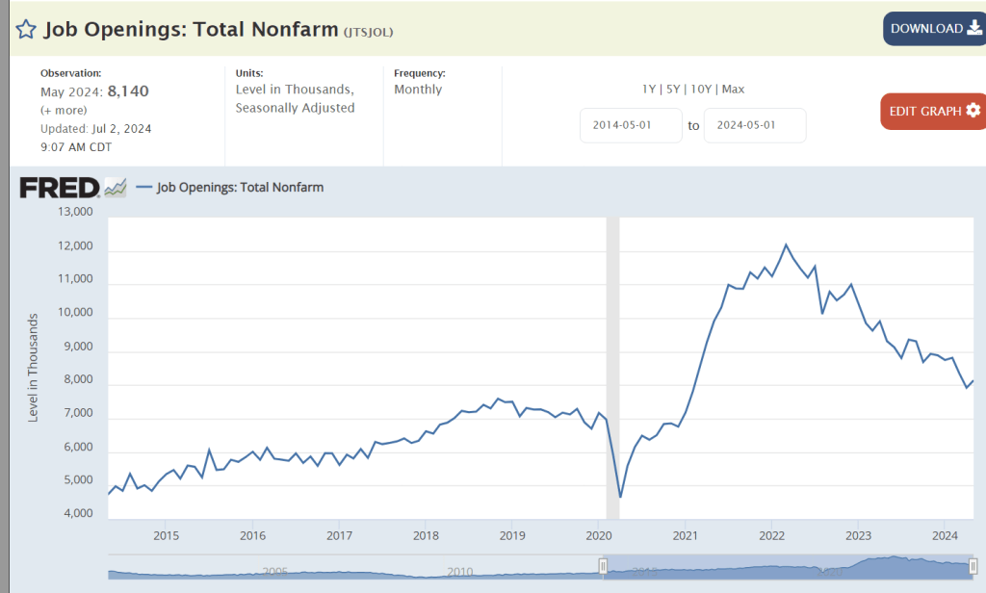The height and width of the screenshot is (593, 986).
Task: Click the favorite star icon beside title
Action: pos(26,29)
